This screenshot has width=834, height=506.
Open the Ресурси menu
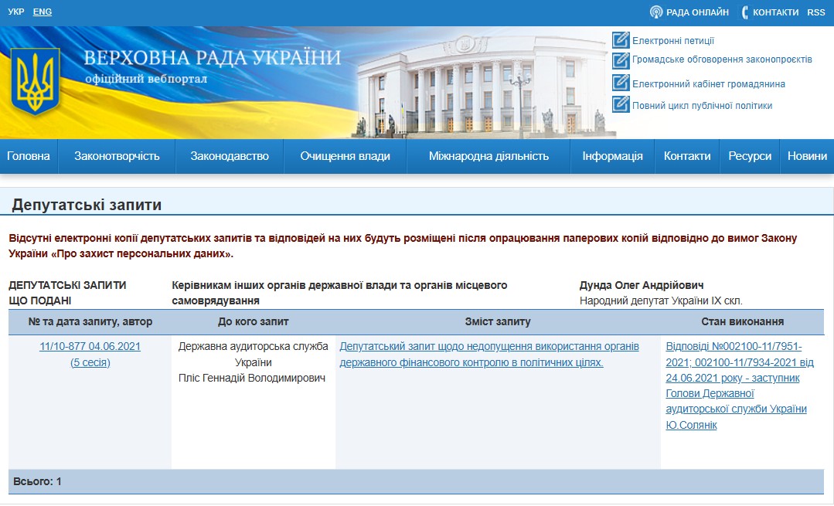750,156
